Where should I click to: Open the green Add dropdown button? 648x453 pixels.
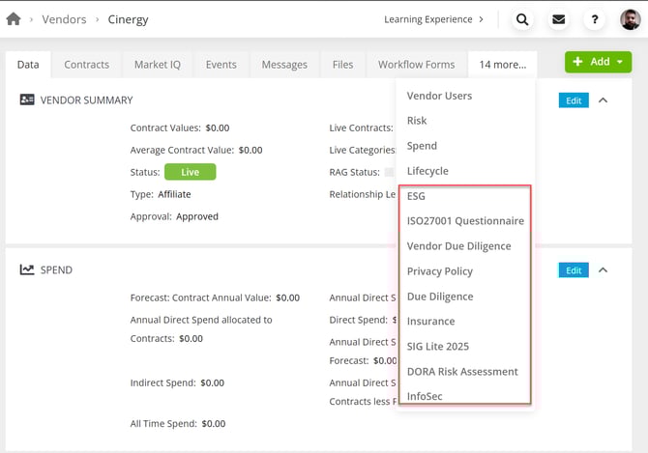(598, 62)
